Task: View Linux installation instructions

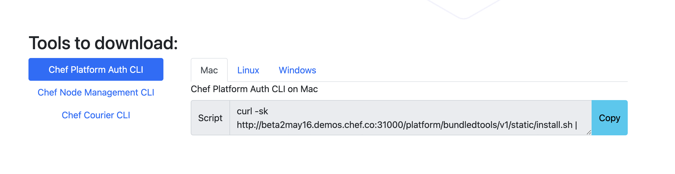Action: tap(248, 70)
